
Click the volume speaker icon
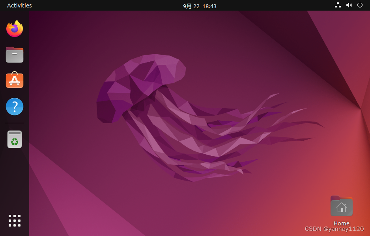pyautogui.click(x=349, y=5)
